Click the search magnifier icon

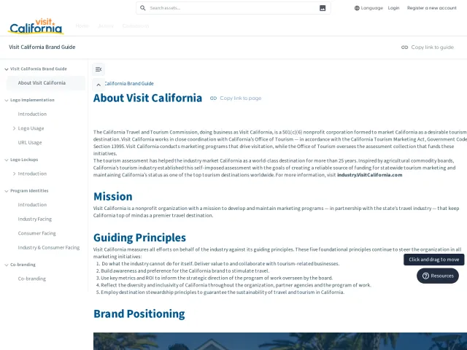tap(143, 8)
